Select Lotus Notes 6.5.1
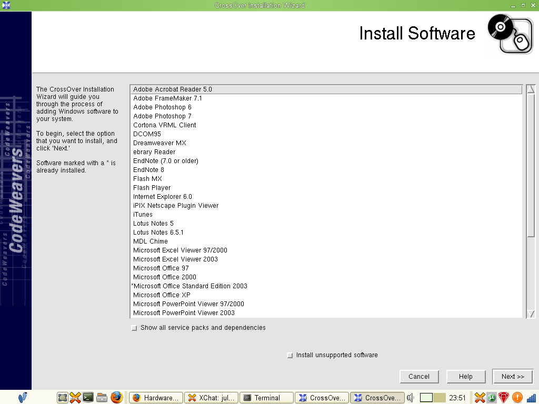The height and width of the screenshot is (404, 539). [326, 232]
